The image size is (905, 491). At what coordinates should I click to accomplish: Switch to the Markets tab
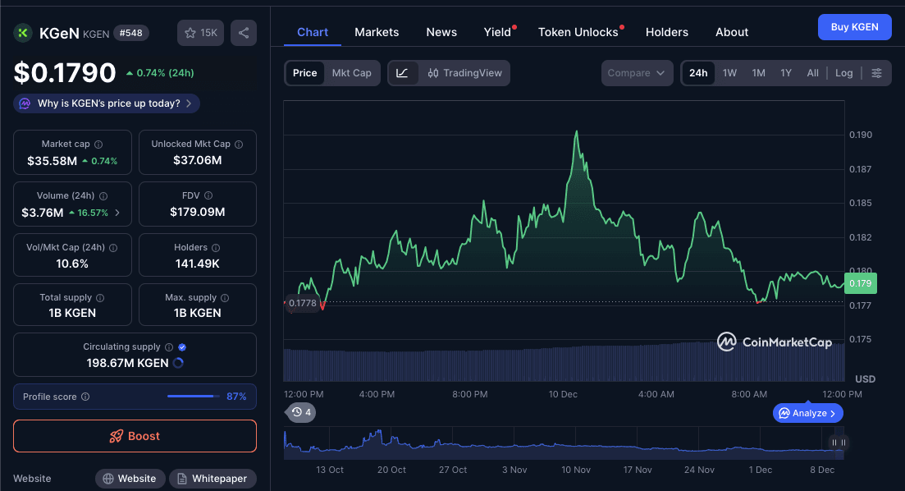pos(377,32)
